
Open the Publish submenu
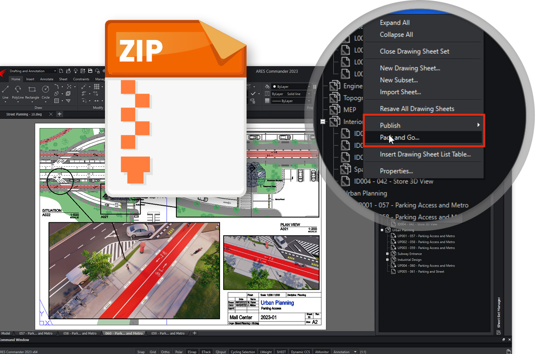pyautogui.click(x=423, y=125)
